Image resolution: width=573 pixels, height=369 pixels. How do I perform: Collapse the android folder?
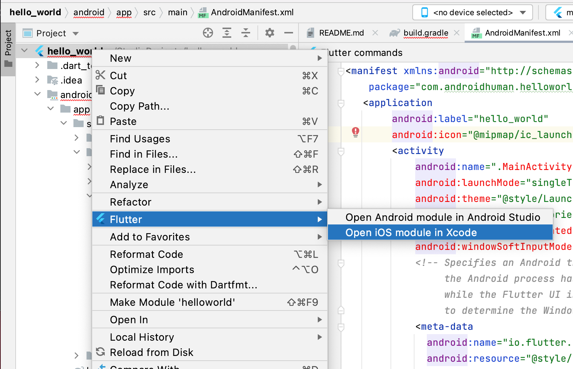pos(37,94)
